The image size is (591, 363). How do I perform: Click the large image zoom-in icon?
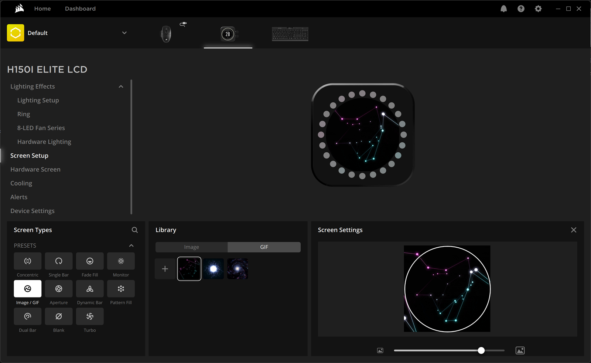520,350
